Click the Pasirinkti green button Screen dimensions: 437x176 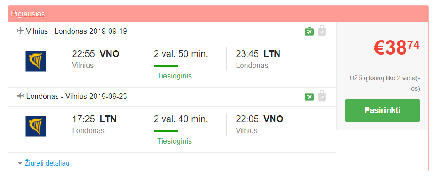point(382,110)
